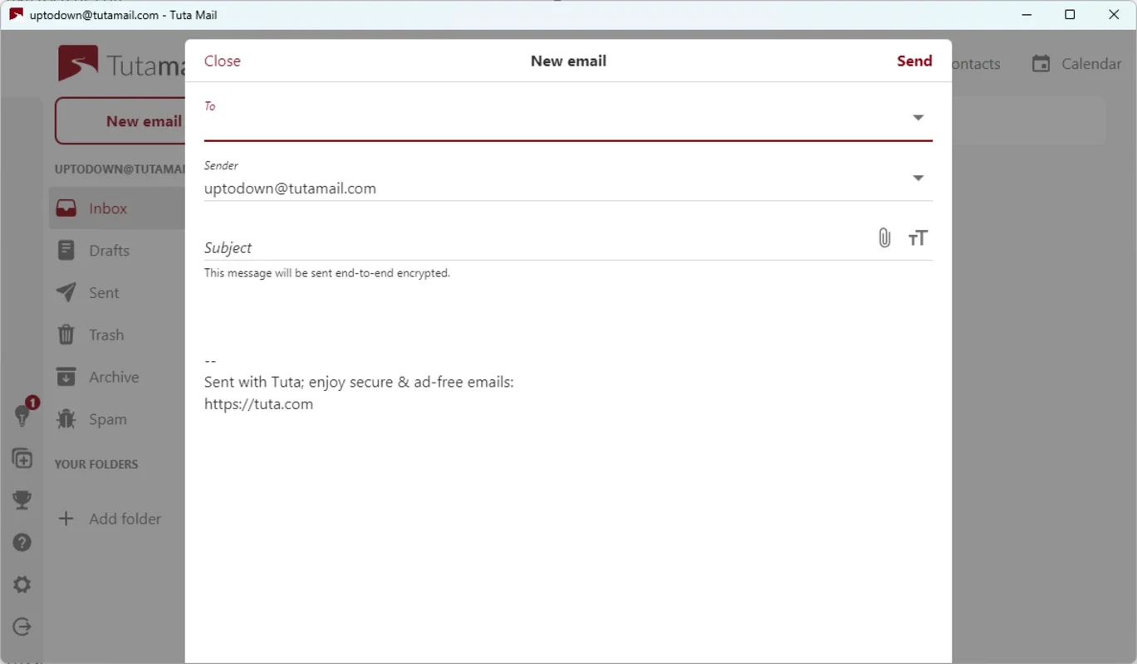Open the Spam bug icon
Screen dimensions: 1137x664
66,419
